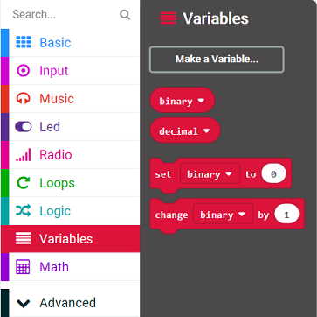This screenshot has height=317, width=317.
Task: Click the Input target icon
Action: (x=24, y=71)
